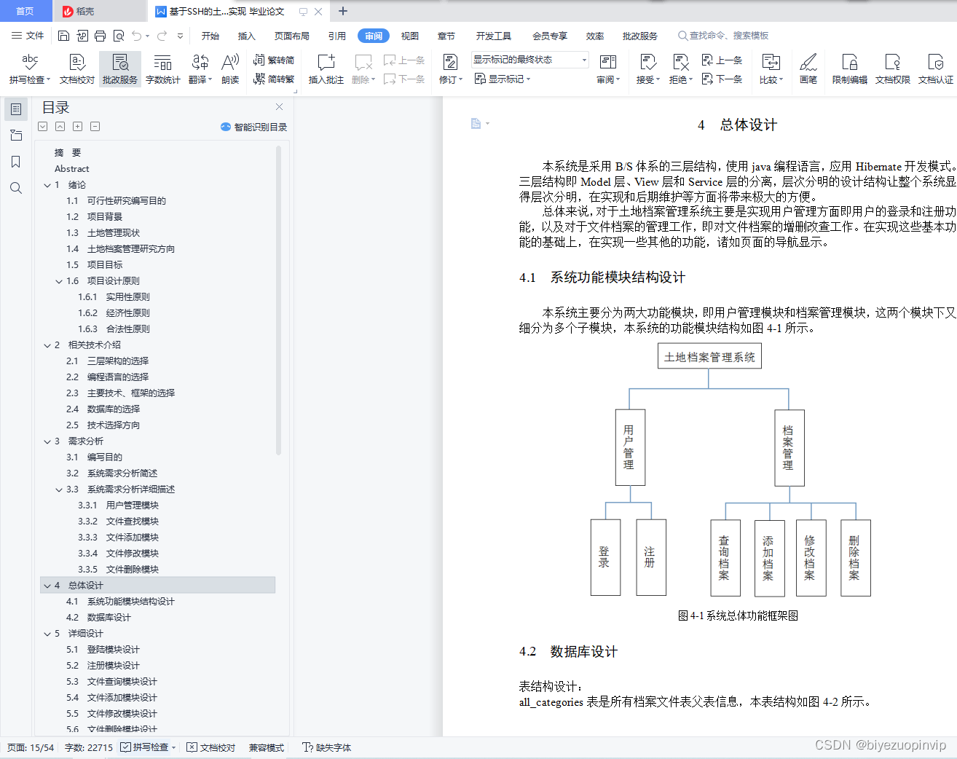Open 批改服务 in the review ribbon
The height and width of the screenshot is (759, 957).
click(x=120, y=69)
